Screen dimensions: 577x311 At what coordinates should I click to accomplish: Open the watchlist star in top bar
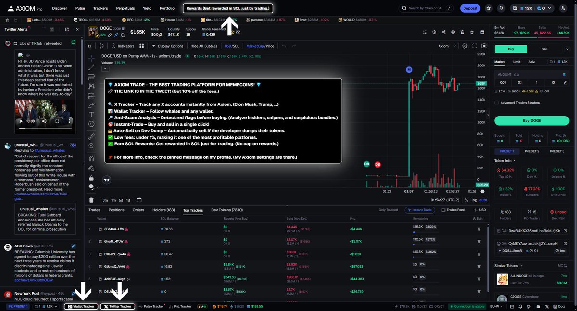tap(489, 8)
